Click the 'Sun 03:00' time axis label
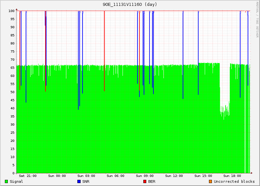 (86, 176)
